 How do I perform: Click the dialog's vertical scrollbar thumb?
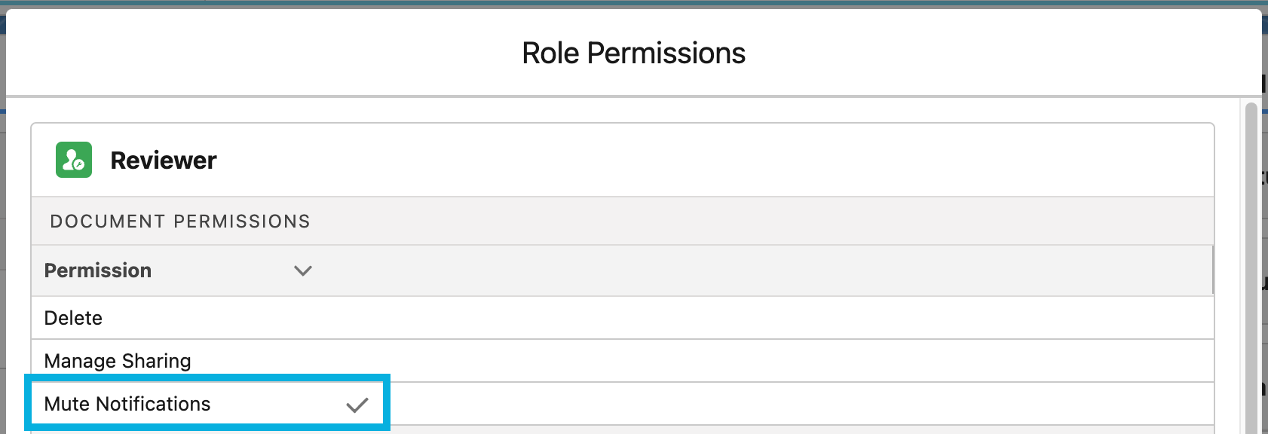click(x=1251, y=264)
